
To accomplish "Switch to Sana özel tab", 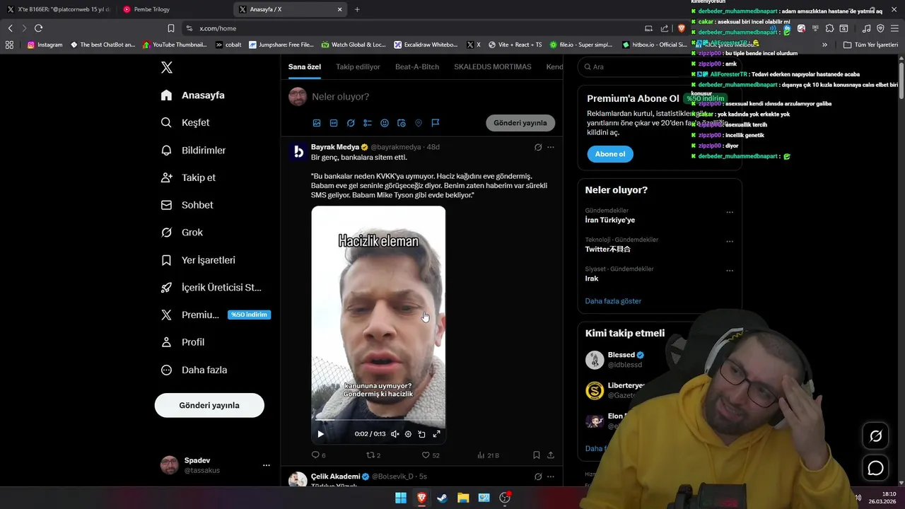I will (x=305, y=66).
